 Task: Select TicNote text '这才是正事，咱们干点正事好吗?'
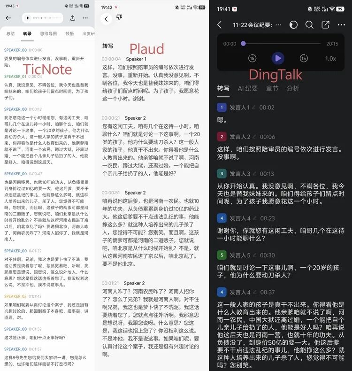coord(35,338)
